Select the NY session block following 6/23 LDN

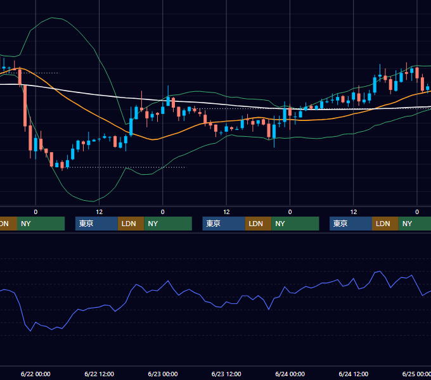(x=295, y=224)
